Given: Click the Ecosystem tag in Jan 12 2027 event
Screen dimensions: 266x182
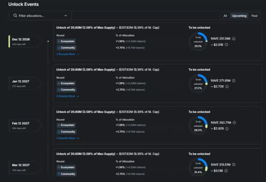Looking at the screenshot, I should click(x=66, y=83).
